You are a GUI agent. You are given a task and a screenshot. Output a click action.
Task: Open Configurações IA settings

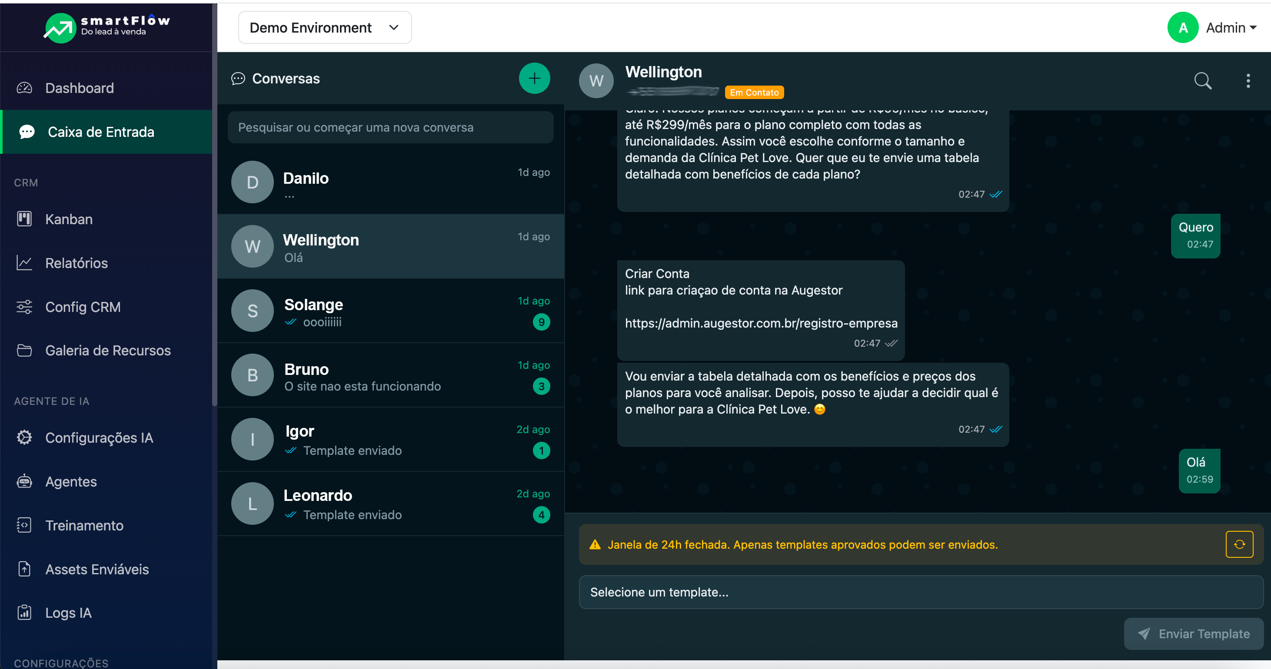[x=99, y=437]
